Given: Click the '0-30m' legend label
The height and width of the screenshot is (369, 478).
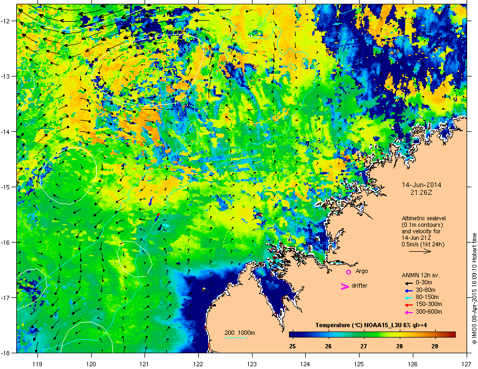Looking at the screenshot, I should [x=424, y=283].
